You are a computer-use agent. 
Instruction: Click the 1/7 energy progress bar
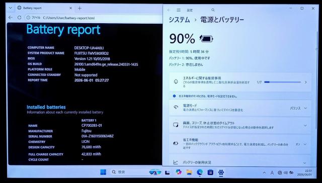click(282, 82)
